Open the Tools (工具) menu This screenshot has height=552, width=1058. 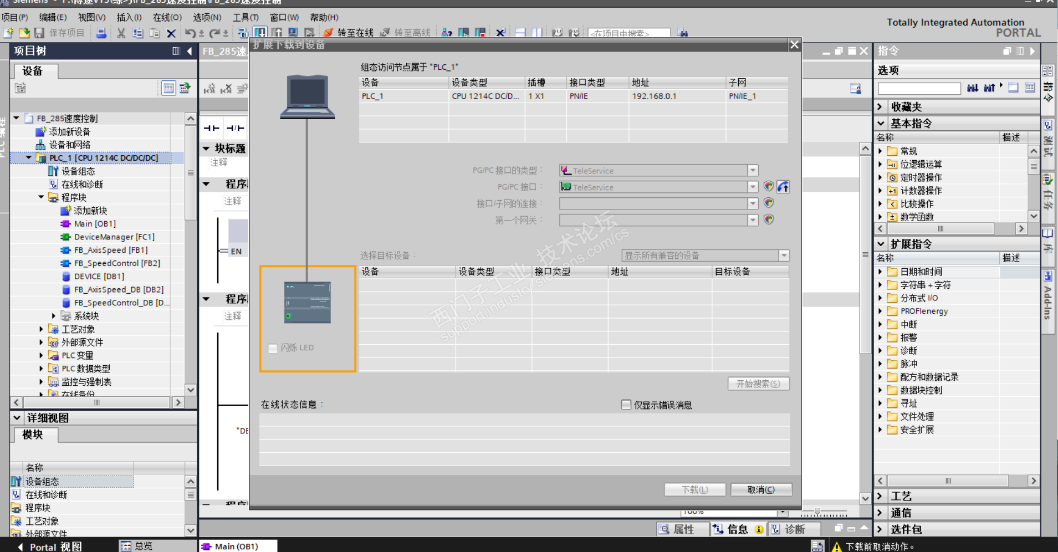(246, 17)
